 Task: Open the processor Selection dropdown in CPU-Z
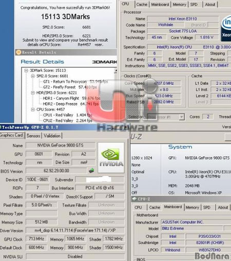pyautogui.click(x=182, y=117)
